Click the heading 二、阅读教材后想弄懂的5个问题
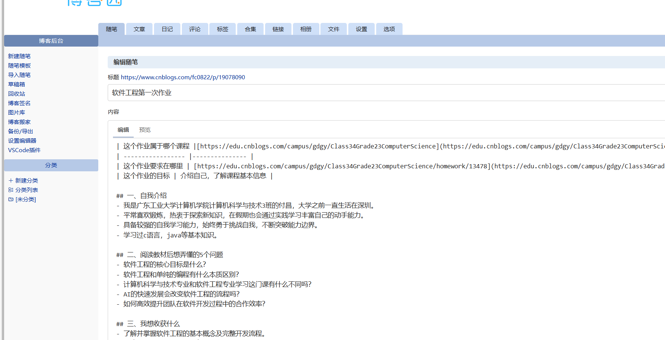 coord(169,254)
